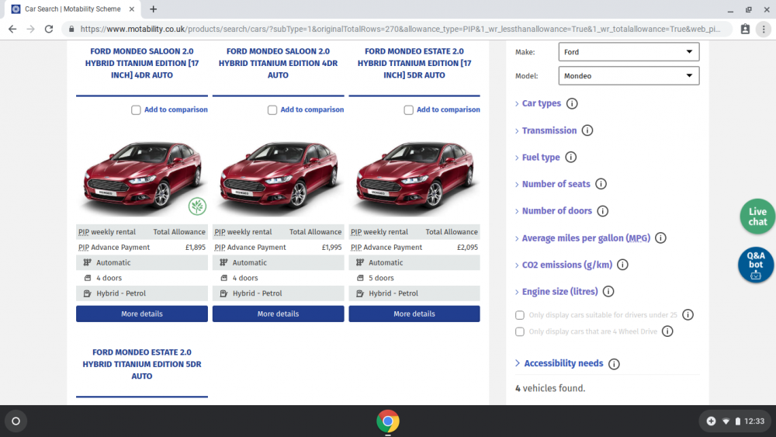Screen dimensions: 776x437
Task: Open Ford Mondeo Estate Titanium [17 inch] 5DR title
Action: pyautogui.click(x=414, y=64)
